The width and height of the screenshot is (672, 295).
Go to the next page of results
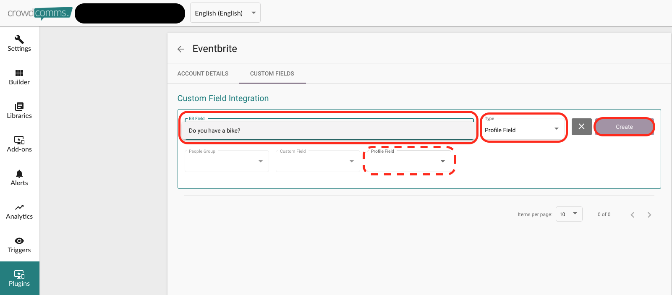click(649, 215)
